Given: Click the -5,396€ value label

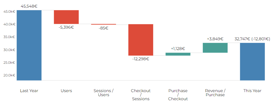Looking at the screenshot, I should [66, 28].
